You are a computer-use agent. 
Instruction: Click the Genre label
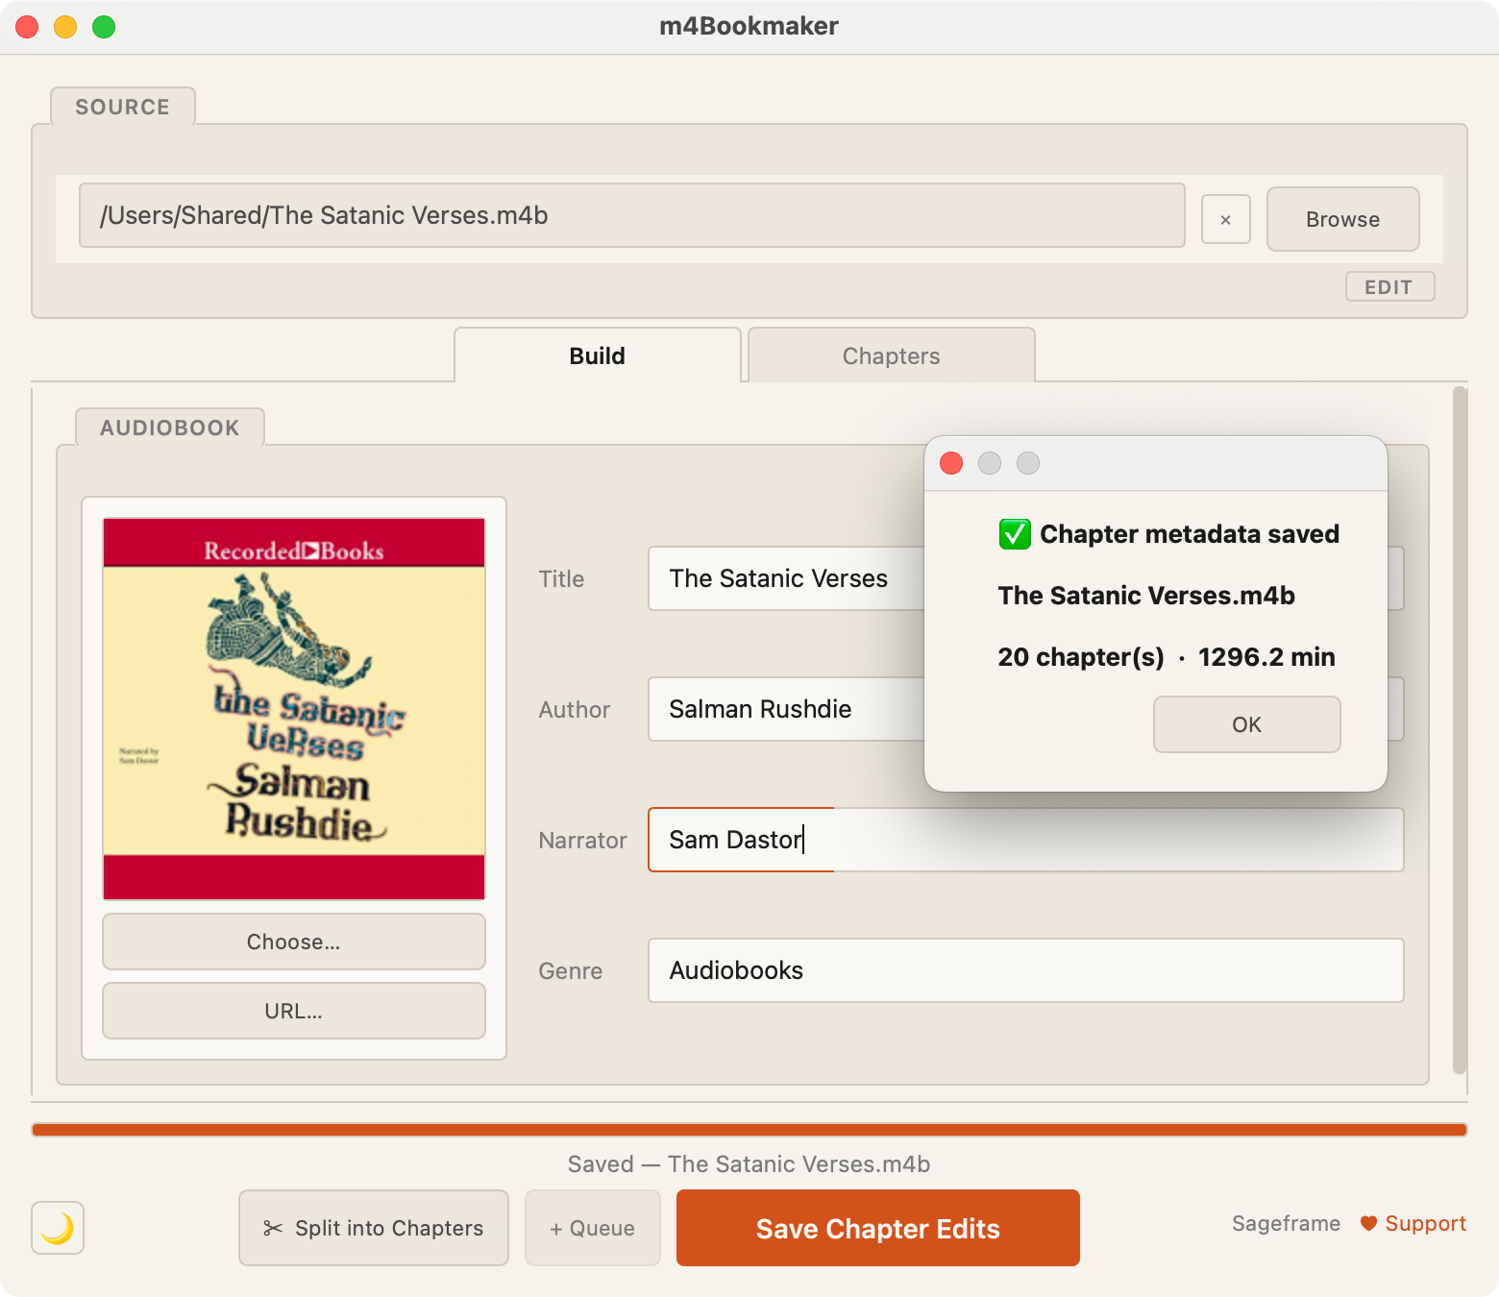[x=571, y=970]
